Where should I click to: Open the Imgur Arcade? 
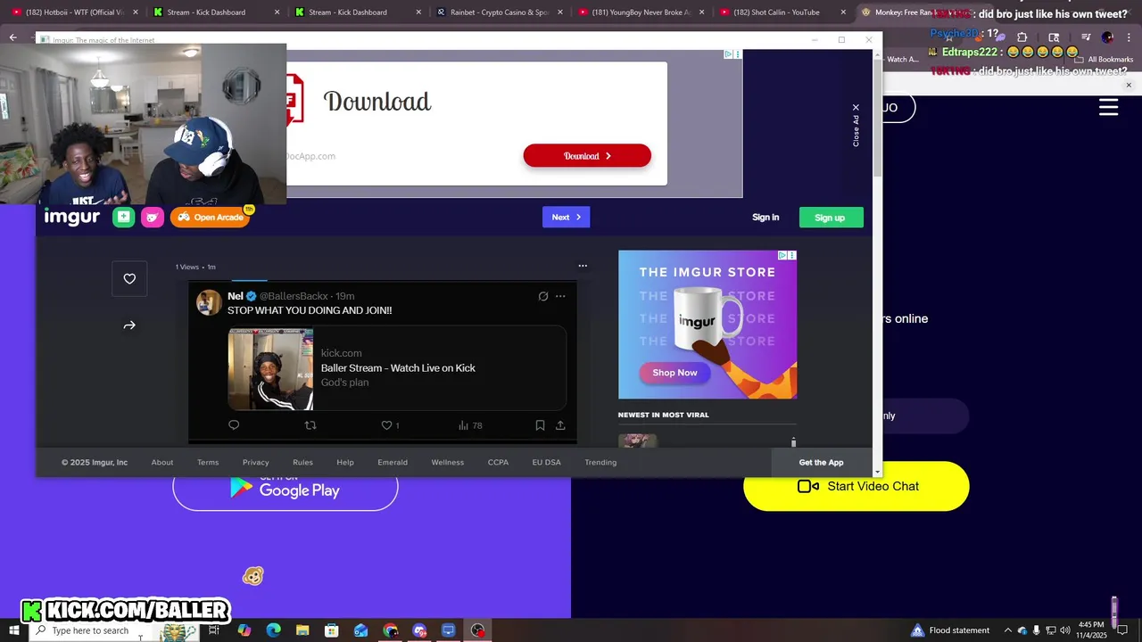pos(211,217)
